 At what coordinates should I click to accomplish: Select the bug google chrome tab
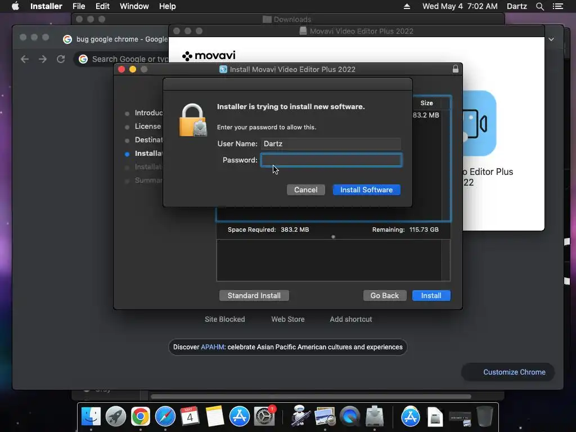116,39
